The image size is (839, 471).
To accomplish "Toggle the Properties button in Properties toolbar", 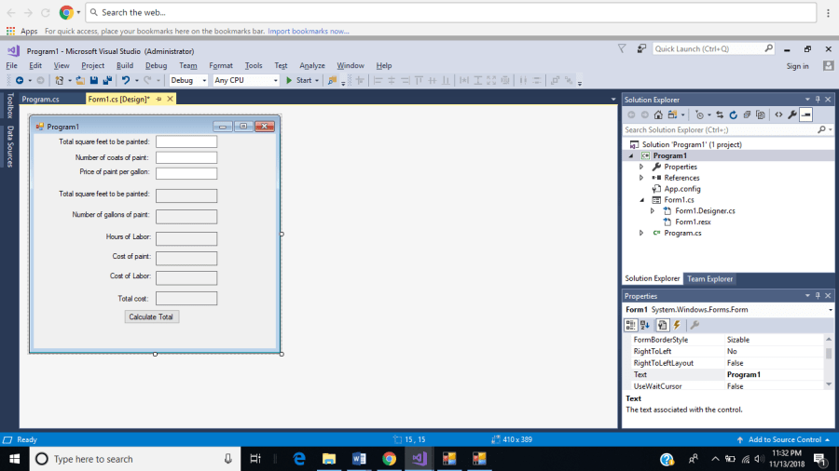I will (x=662, y=325).
